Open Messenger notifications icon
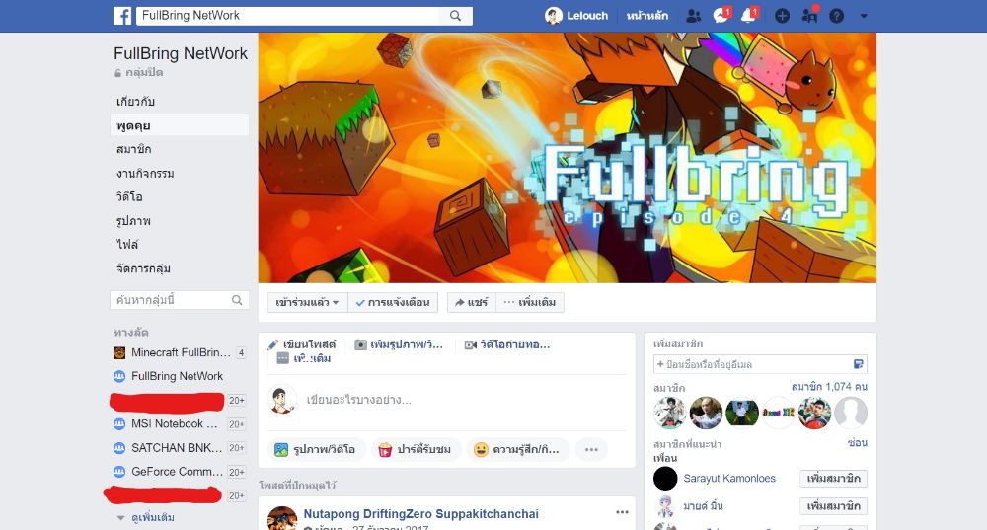Viewport: 987px width, 530px height. [x=721, y=16]
